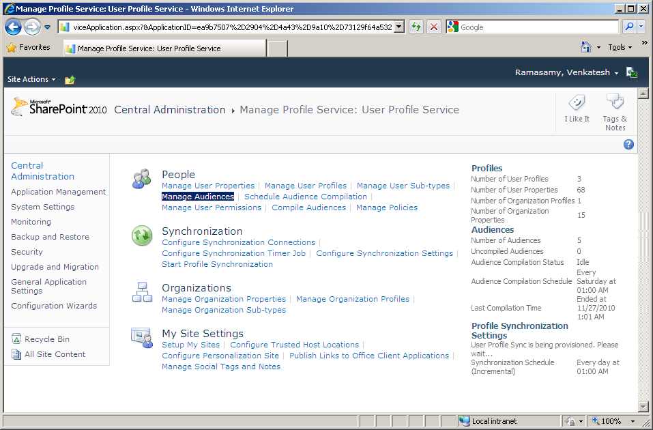Open Application Management in sidebar
Image resolution: width=653 pixels, height=430 pixels.
[x=58, y=192]
